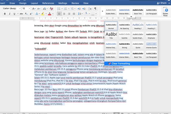The height and width of the screenshot is (114, 171).
Task: Select the Heading 1 style thumbnail
Action: 137,26
